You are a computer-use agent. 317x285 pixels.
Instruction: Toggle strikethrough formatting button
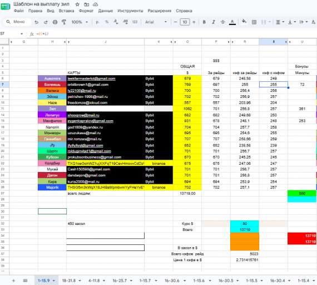223,22
